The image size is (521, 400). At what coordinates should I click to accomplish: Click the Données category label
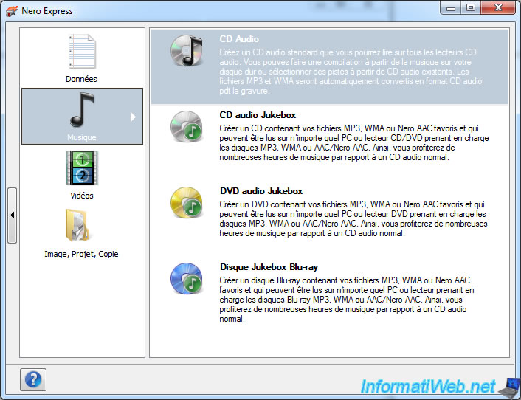tap(81, 79)
